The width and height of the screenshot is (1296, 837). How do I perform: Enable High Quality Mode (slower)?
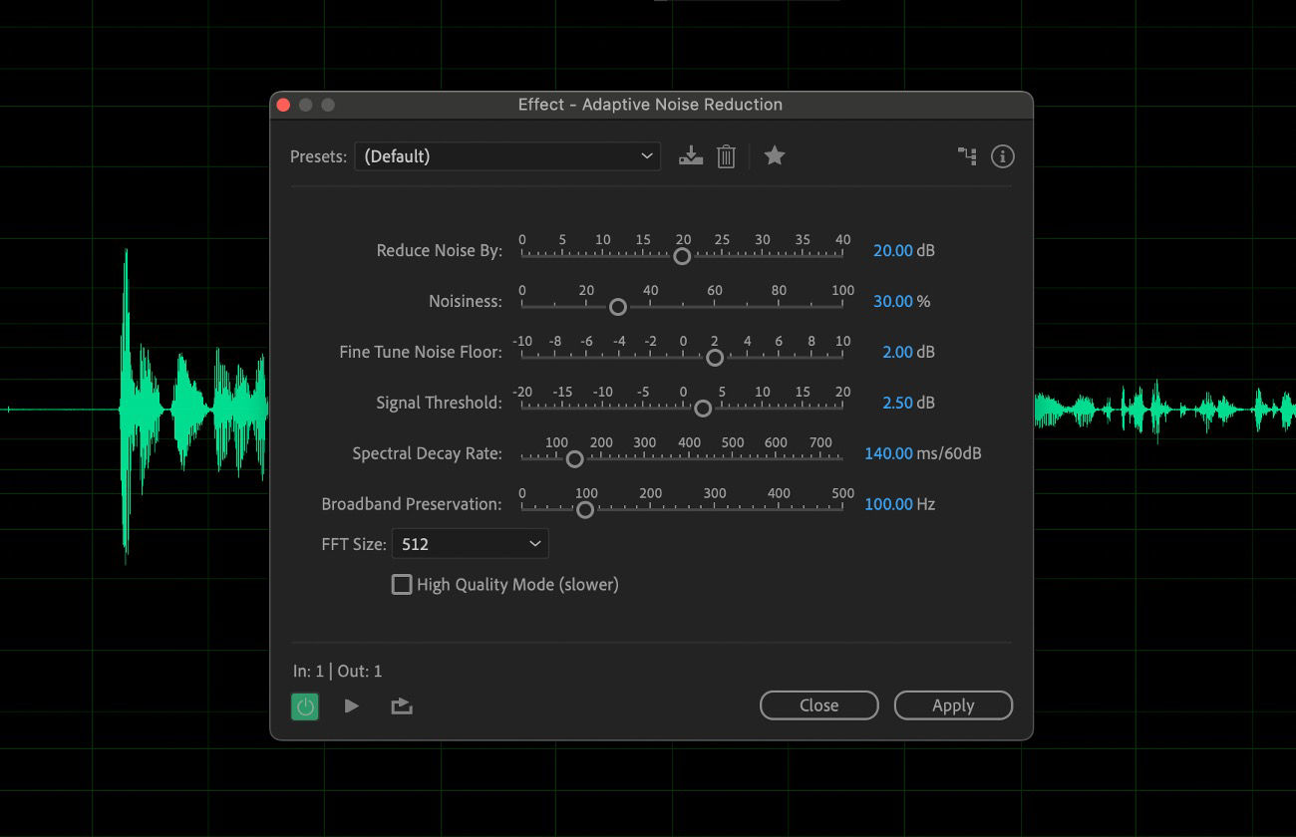(402, 584)
